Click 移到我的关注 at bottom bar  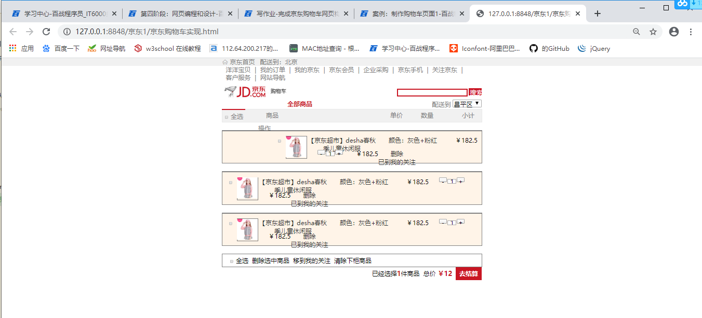pyautogui.click(x=312, y=261)
